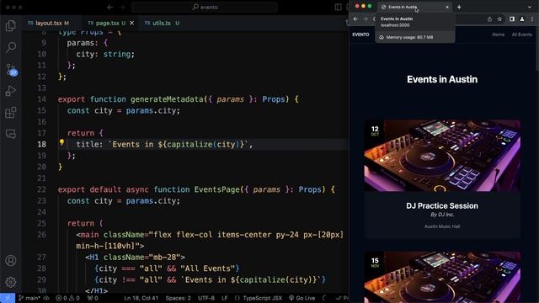
Task: Open the browser profile icon
Action: 522,19
